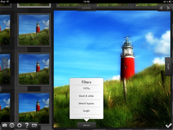Select top full lighthouse thumbnail
Image resolution: width=173 pixels, height=130 pixels.
tap(34, 30)
